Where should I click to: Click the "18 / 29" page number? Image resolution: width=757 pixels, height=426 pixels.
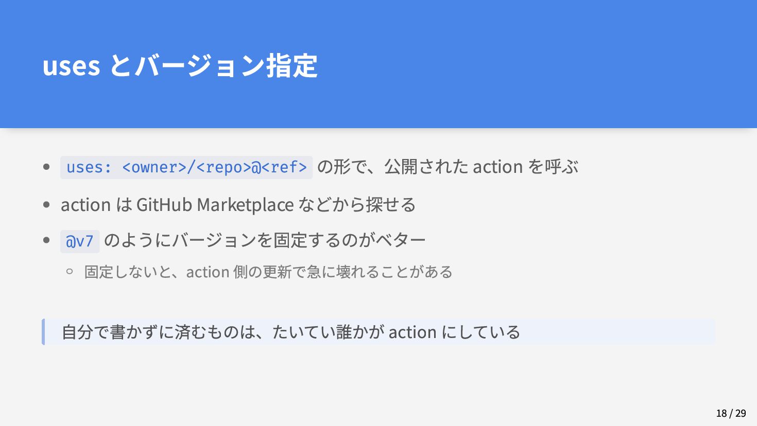point(731,413)
